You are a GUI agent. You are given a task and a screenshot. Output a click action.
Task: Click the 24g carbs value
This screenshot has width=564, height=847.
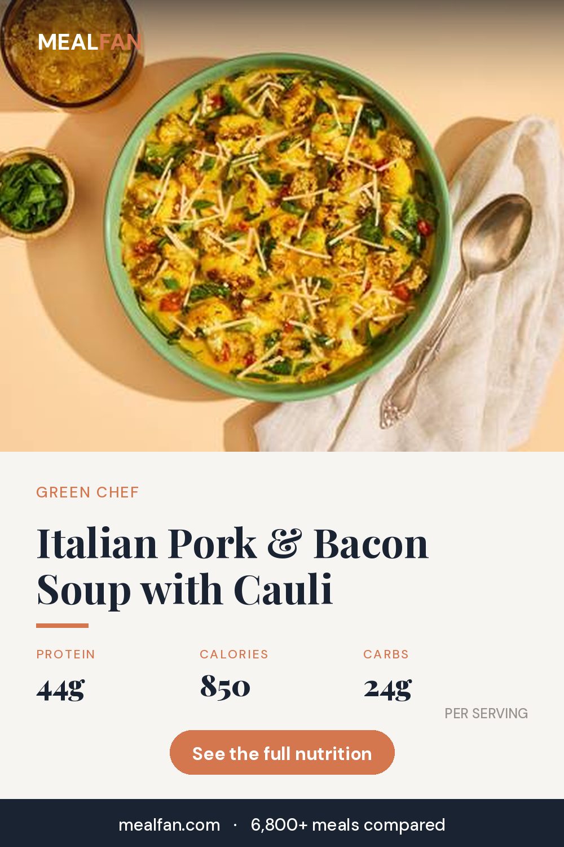387,689
